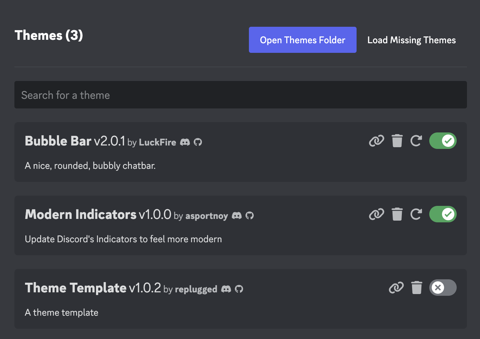Click the theme search field

pyautogui.click(x=240, y=95)
